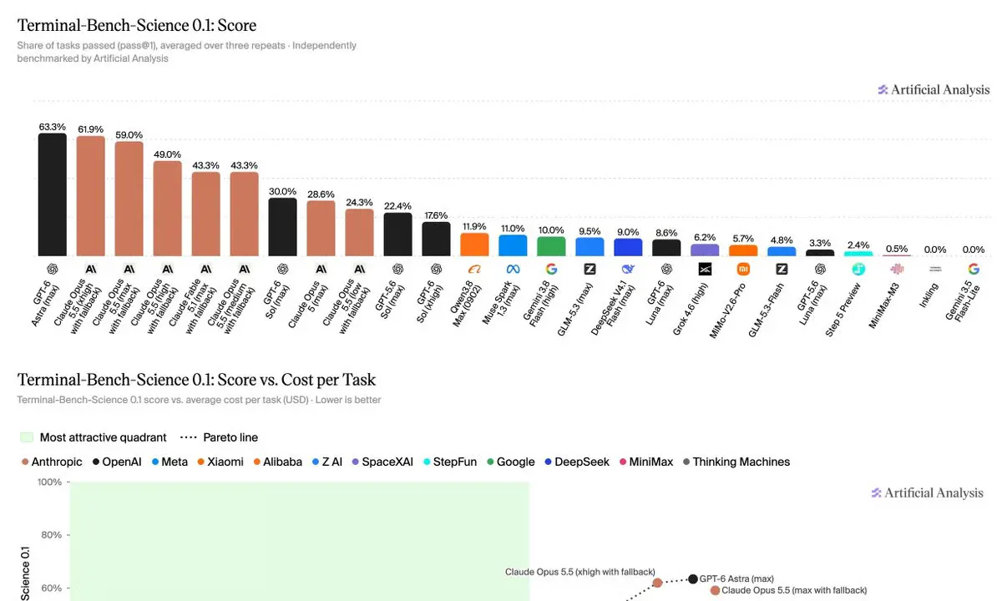Click the Claude Opus 5.5 (xhigh with fallback) scatter point

point(657,583)
